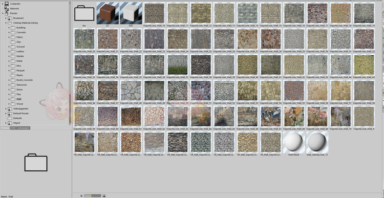Adjust the thumbnail size slider

point(93,195)
